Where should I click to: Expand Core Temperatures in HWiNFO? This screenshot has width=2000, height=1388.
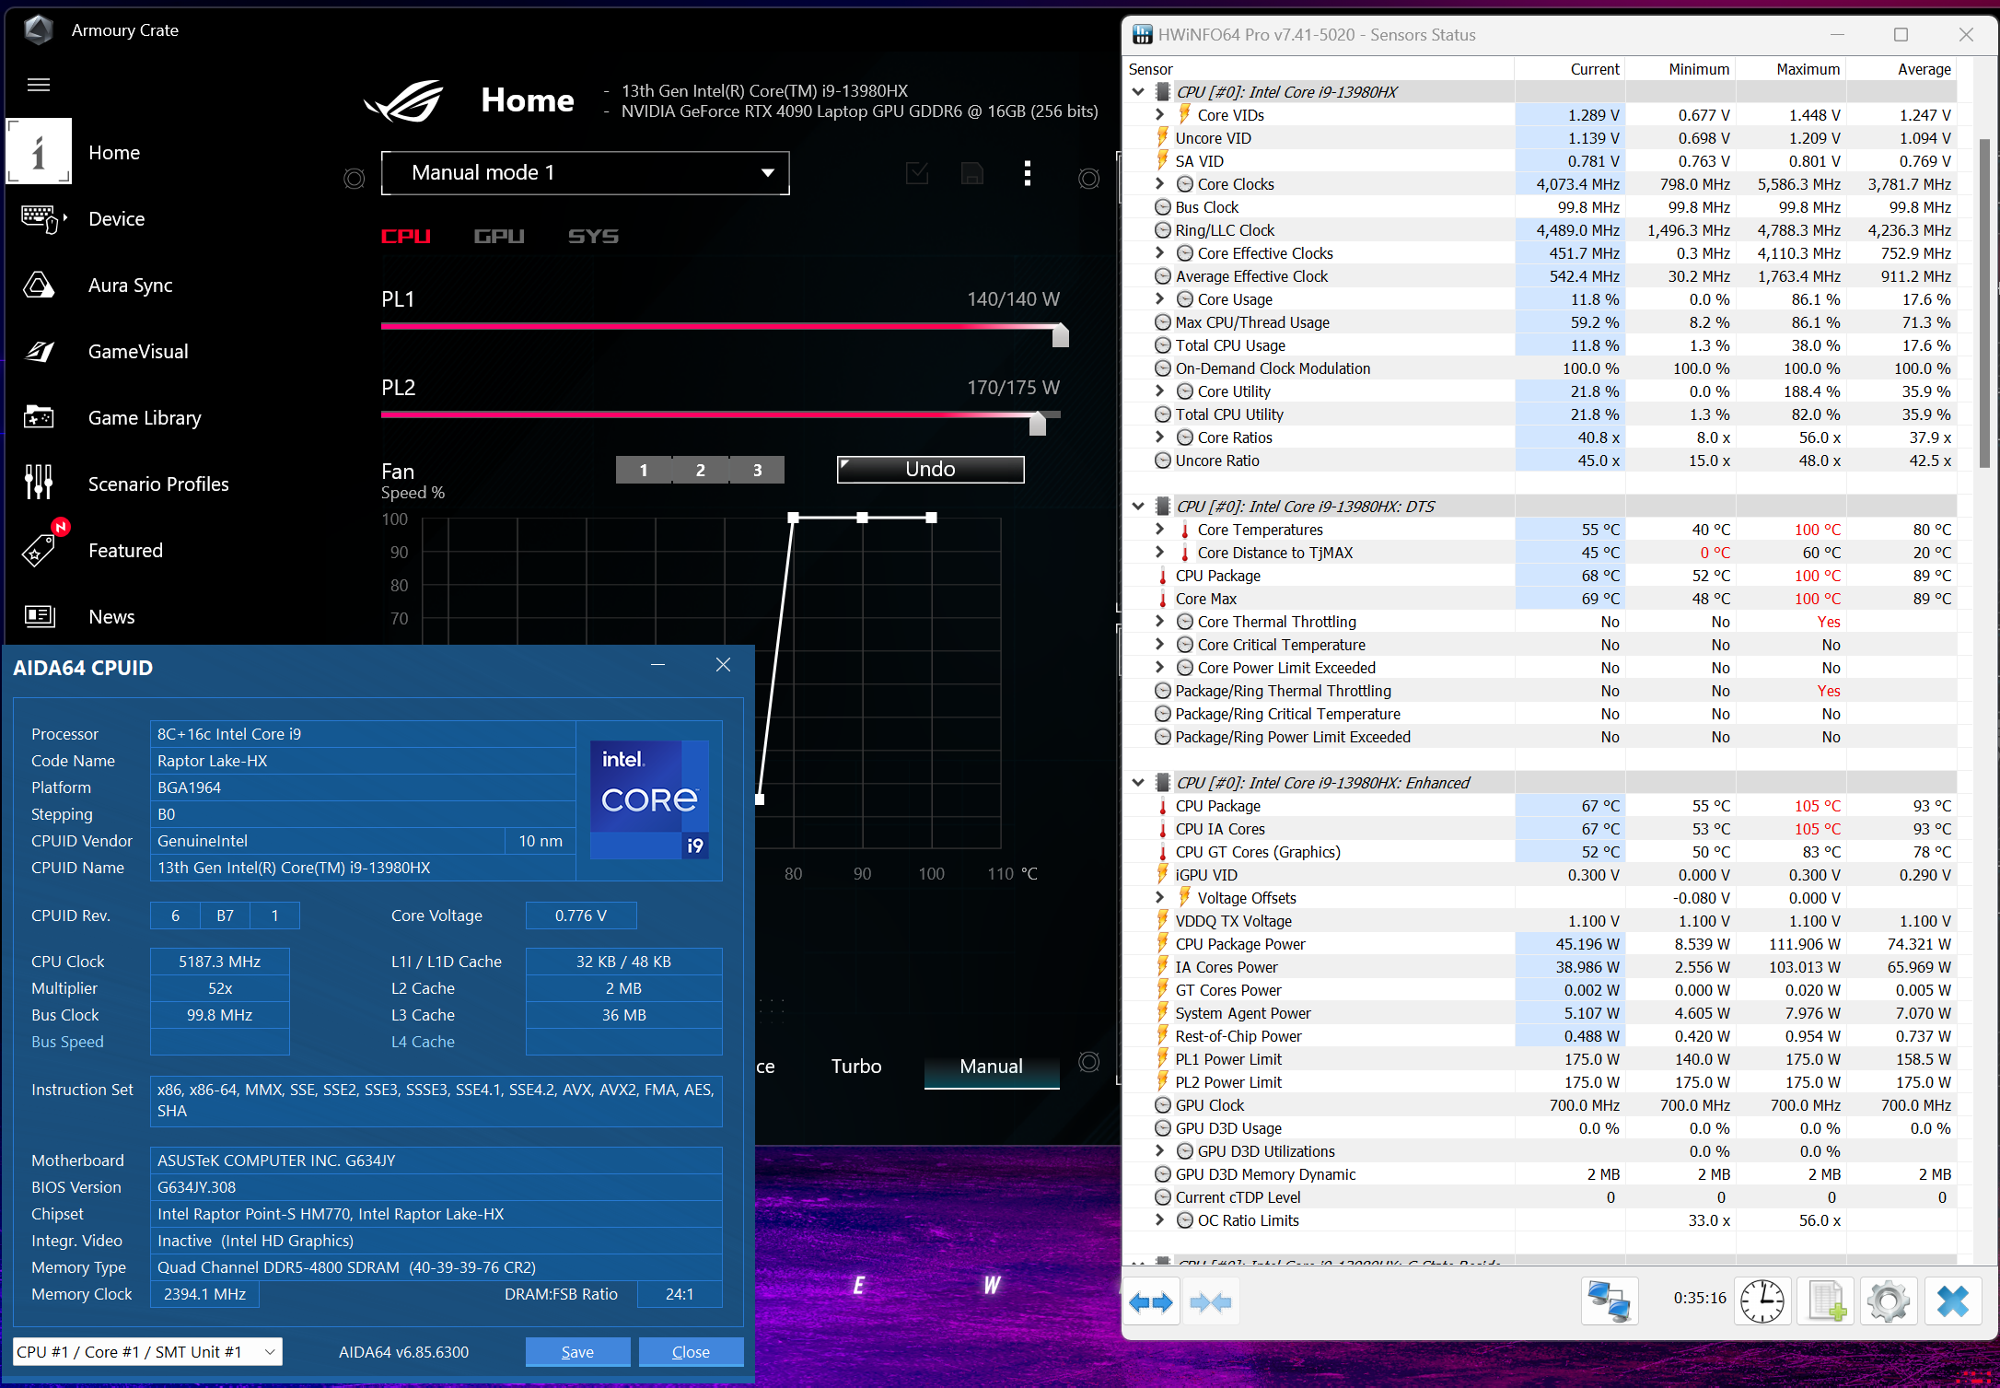[x=1158, y=529]
